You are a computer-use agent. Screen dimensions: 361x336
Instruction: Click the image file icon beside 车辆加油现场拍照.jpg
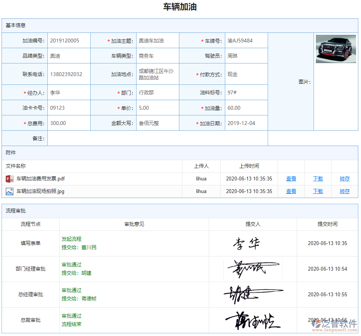point(9,191)
